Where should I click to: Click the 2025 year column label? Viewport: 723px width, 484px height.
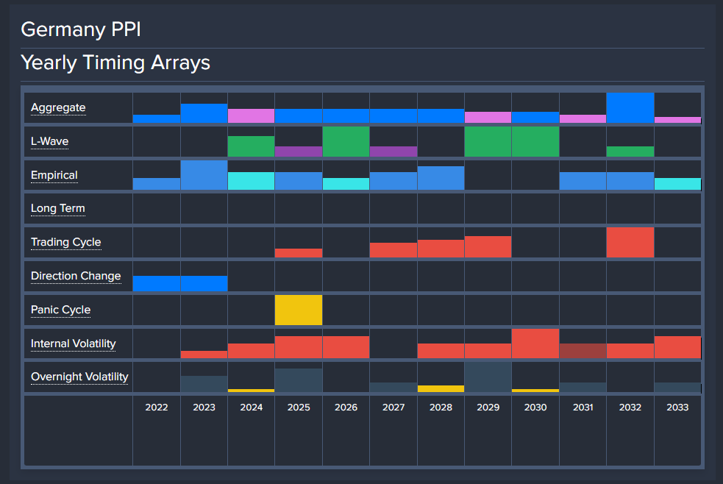point(299,407)
